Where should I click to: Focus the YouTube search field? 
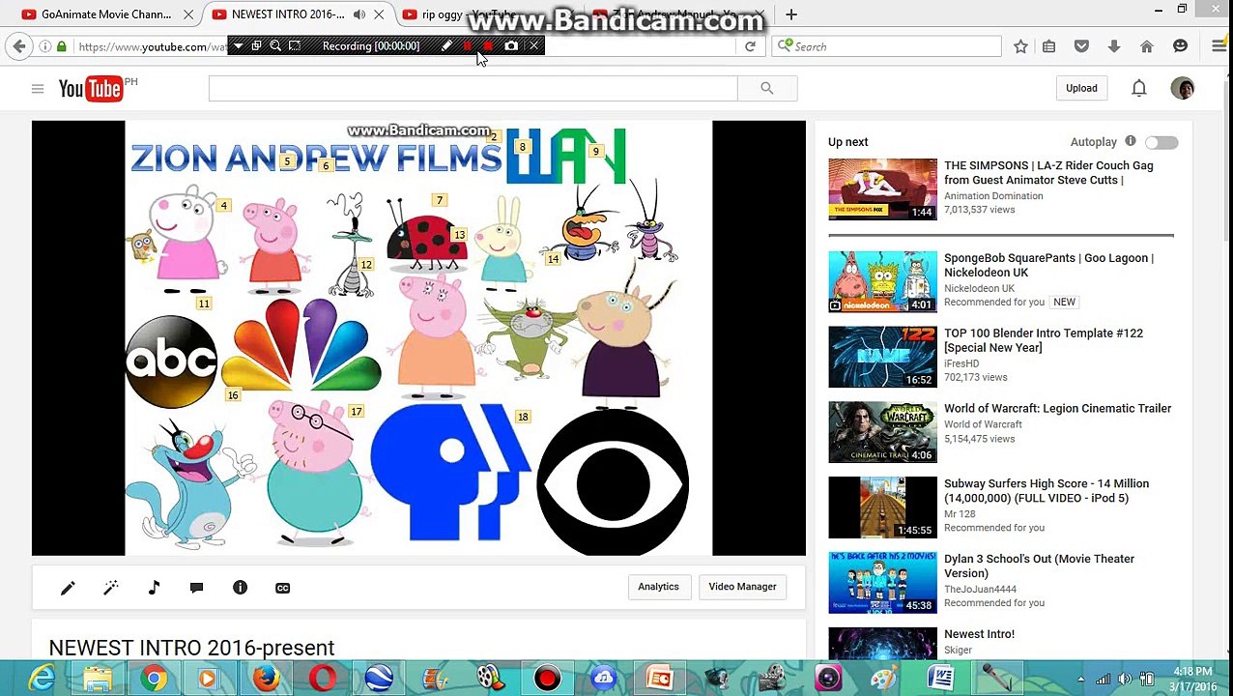[x=473, y=89]
